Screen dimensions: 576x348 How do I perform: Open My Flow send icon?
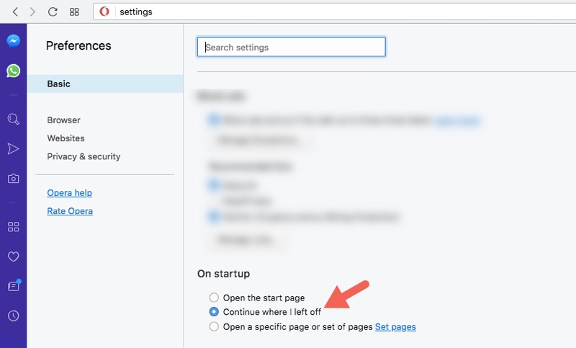13,149
